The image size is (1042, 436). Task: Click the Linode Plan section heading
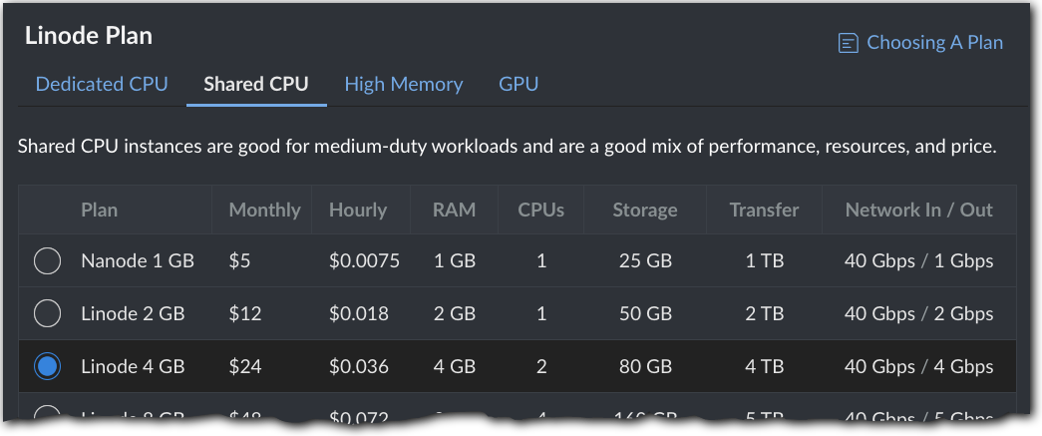89,37
